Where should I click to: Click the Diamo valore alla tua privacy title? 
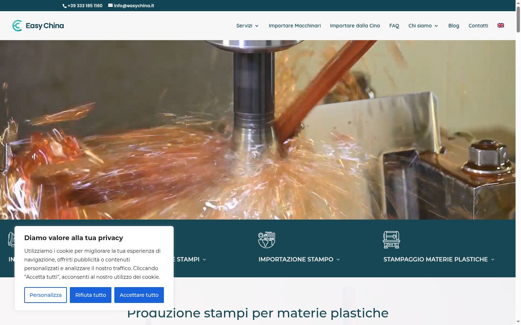coord(73,238)
